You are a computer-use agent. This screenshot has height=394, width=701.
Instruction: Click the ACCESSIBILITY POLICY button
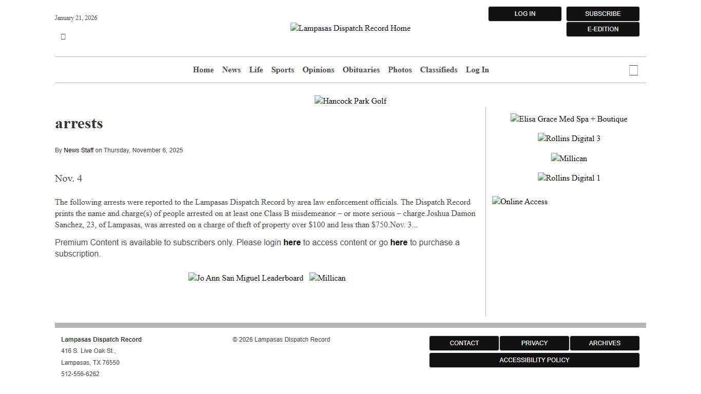pos(534,360)
